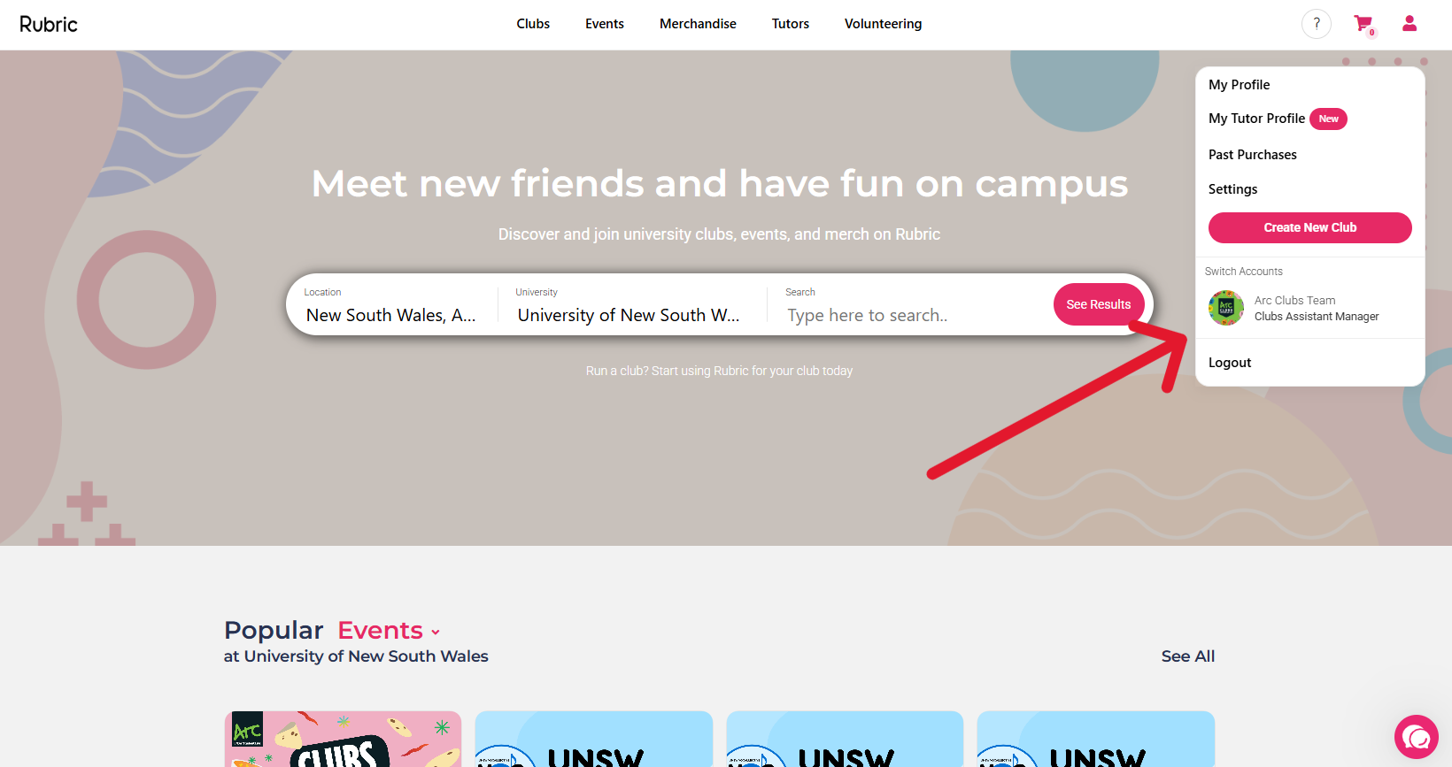Open the shopping cart icon

(x=1363, y=24)
